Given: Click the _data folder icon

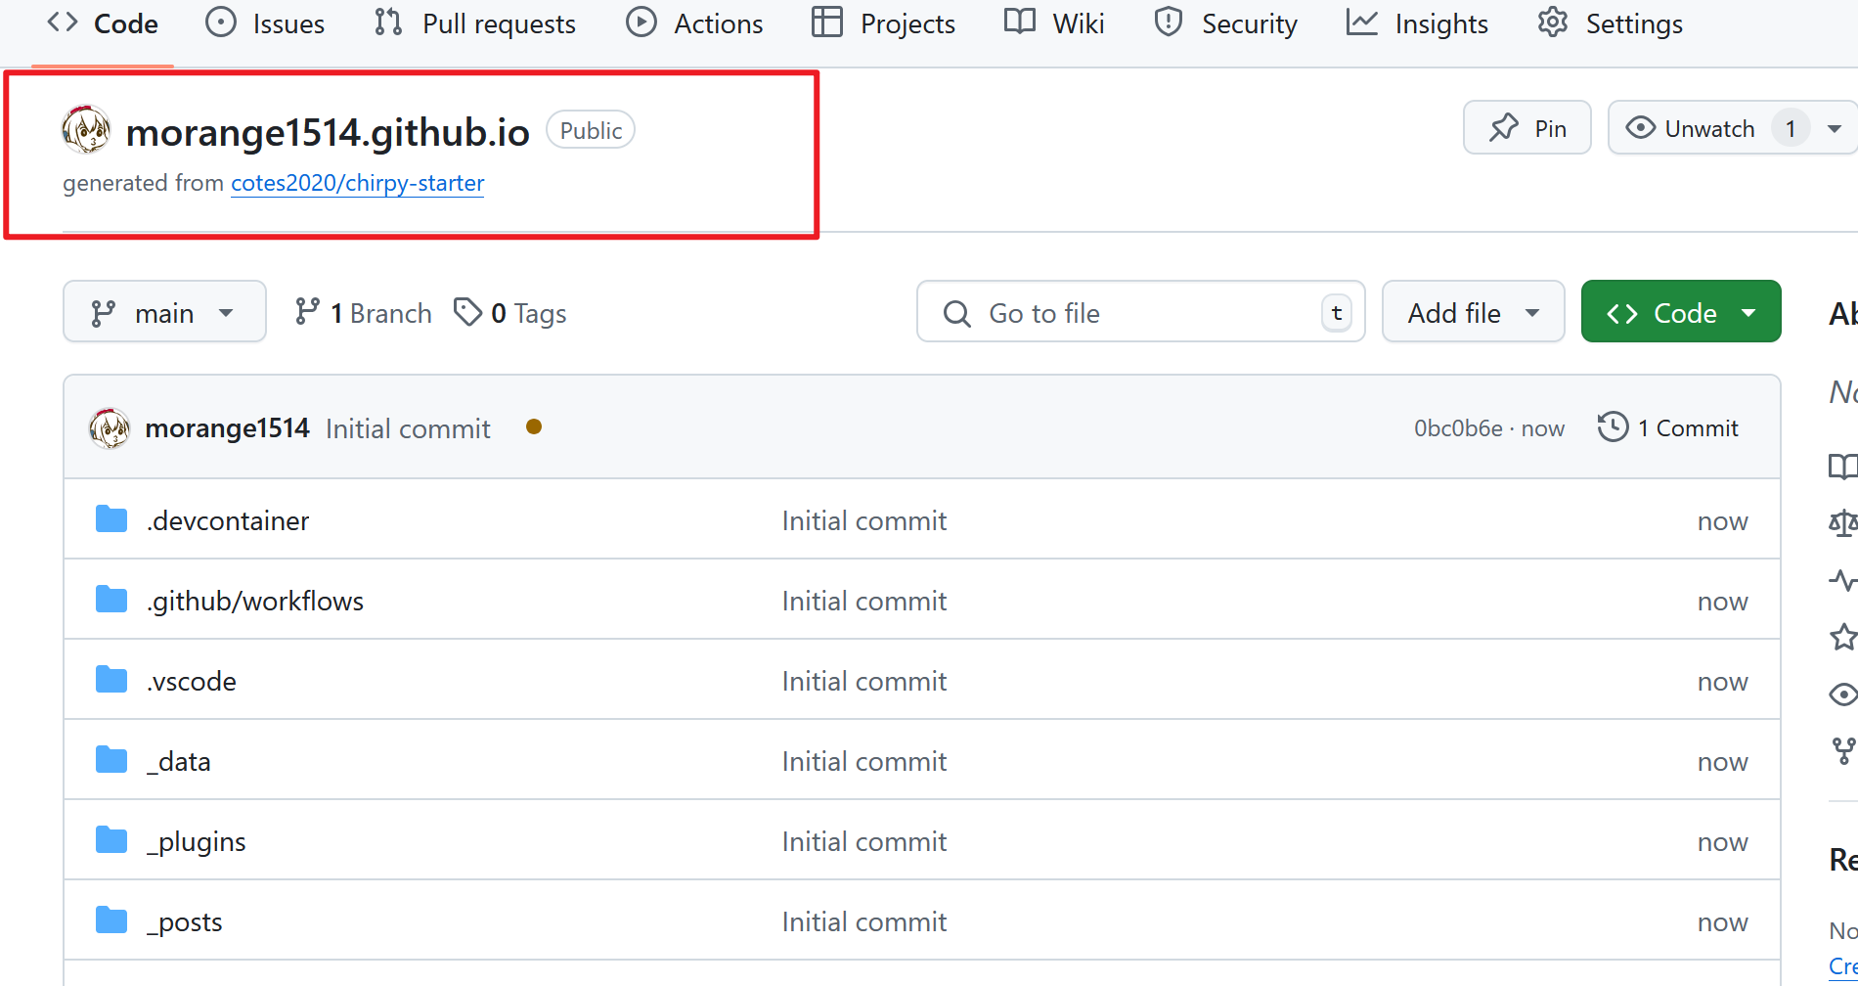Looking at the screenshot, I should pos(111,760).
